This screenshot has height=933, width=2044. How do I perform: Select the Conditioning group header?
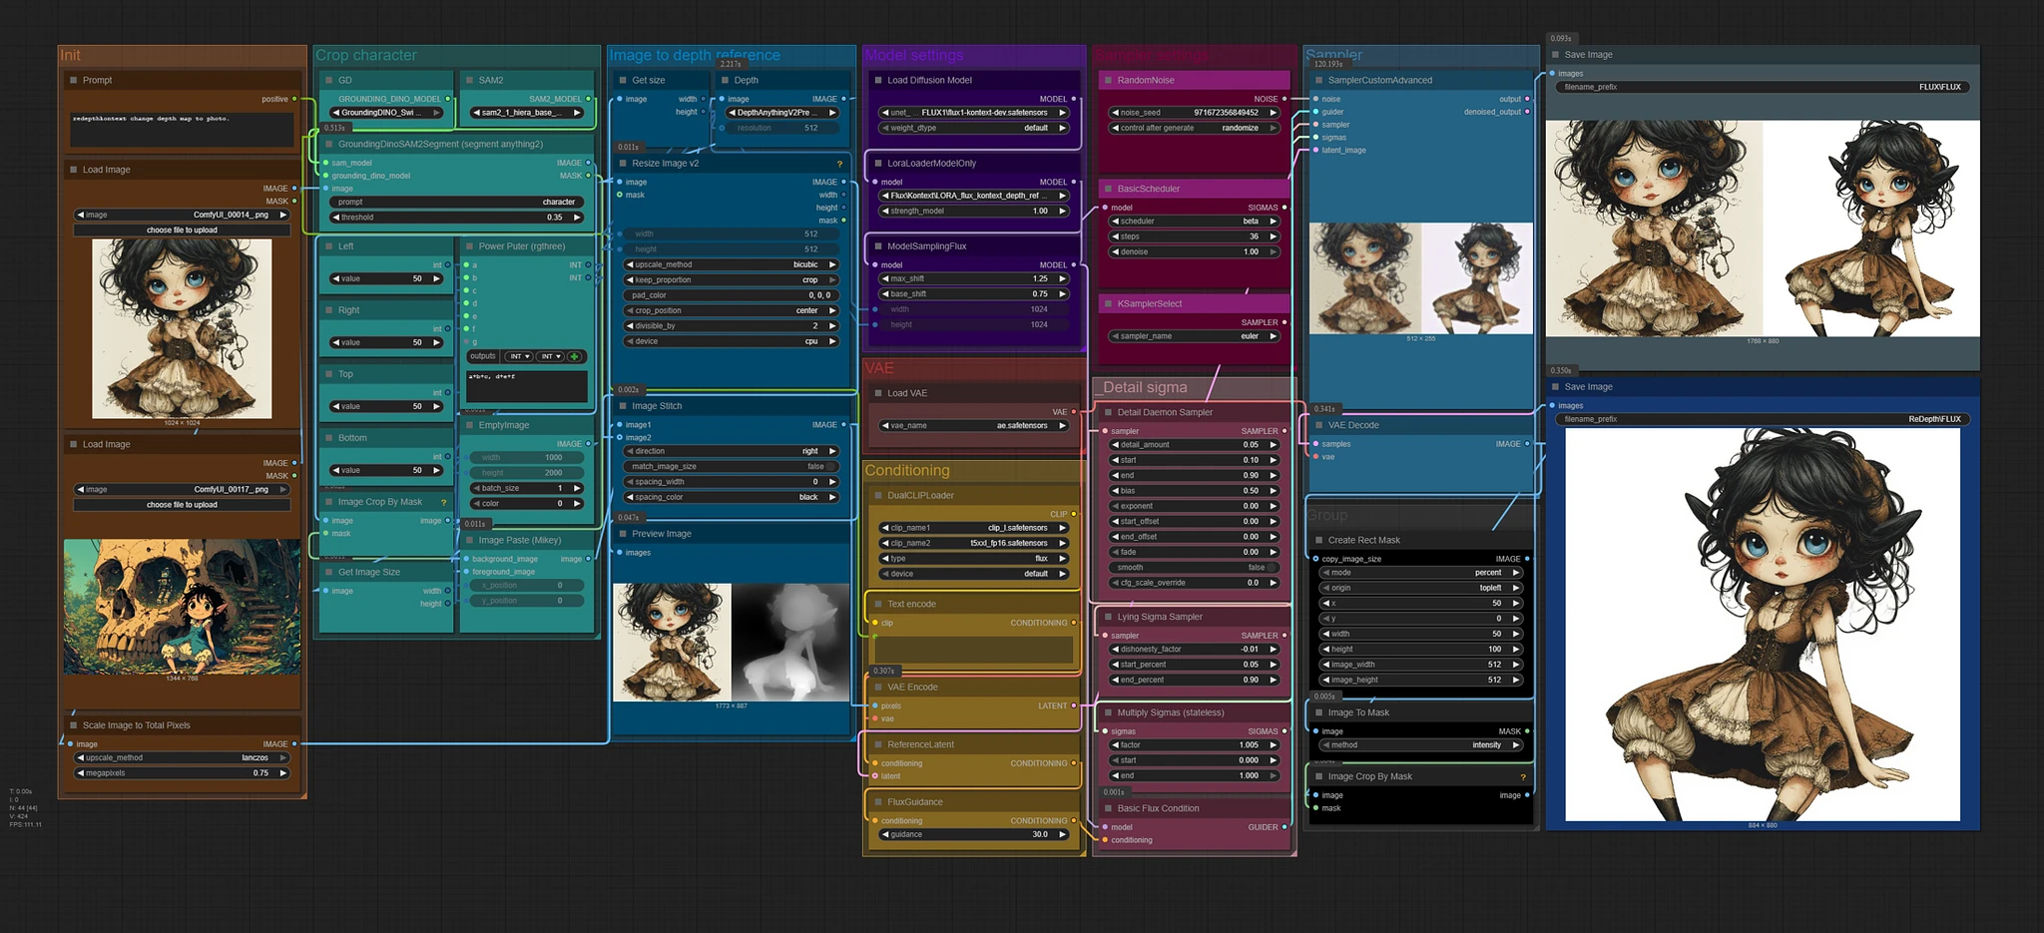click(x=907, y=470)
